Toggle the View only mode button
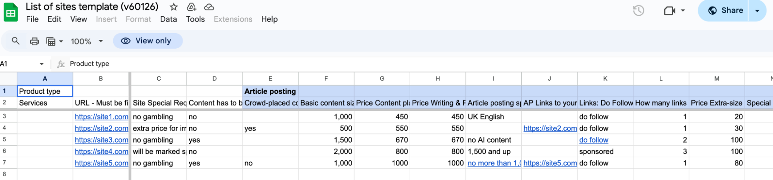 pyautogui.click(x=147, y=41)
